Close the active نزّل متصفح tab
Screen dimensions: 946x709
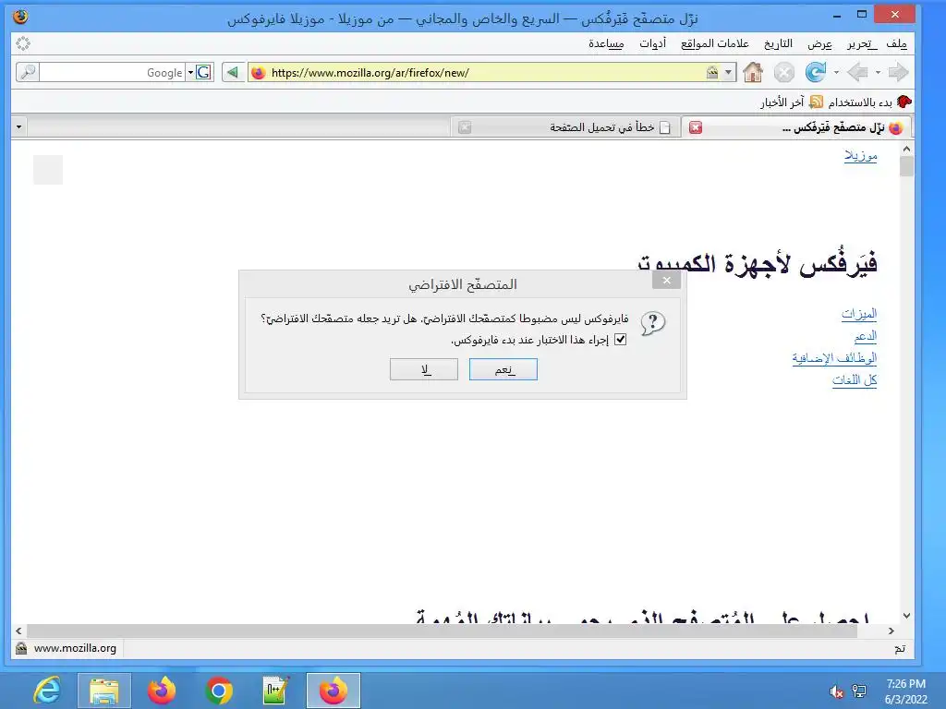[696, 127]
